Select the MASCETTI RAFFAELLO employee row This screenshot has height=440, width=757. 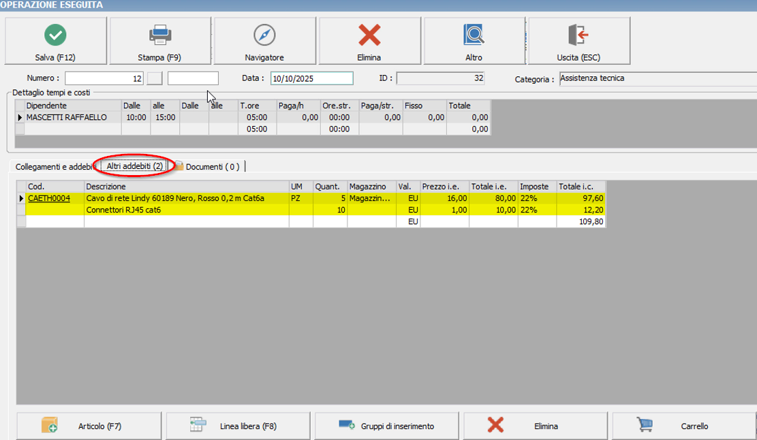[67, 117]
